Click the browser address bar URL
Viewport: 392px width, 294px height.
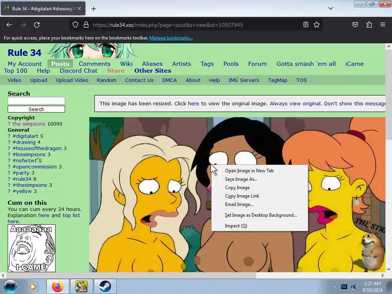point(168,25)
